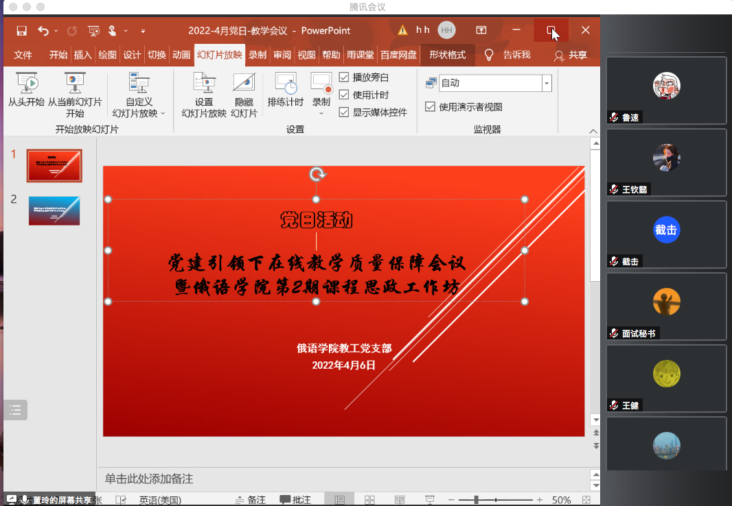The image size is (732, 506).
Task: Click the slide sorter view icon
Action: [369, 500]
